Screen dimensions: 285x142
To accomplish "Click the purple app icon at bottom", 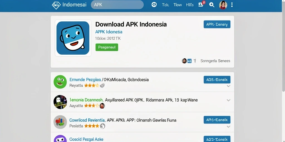I will [x=60, y=139].
